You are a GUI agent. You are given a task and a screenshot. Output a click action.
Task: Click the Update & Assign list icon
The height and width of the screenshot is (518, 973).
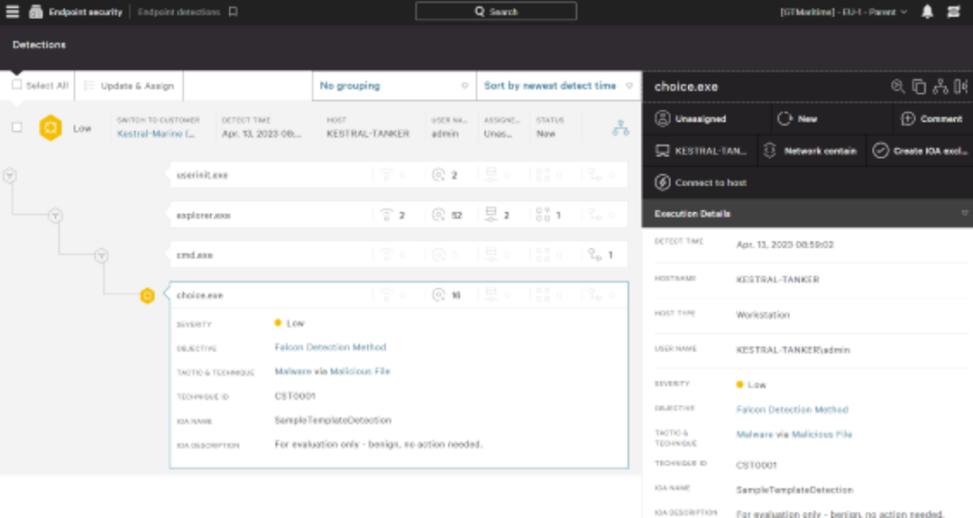click(89, 86)
